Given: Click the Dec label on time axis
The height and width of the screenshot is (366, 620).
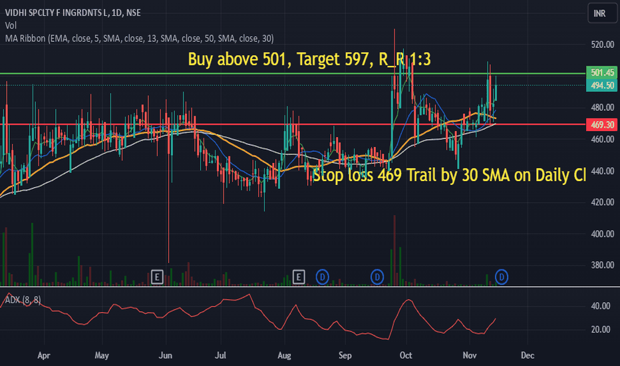Looking at the screenshot, I should point(528,355).
